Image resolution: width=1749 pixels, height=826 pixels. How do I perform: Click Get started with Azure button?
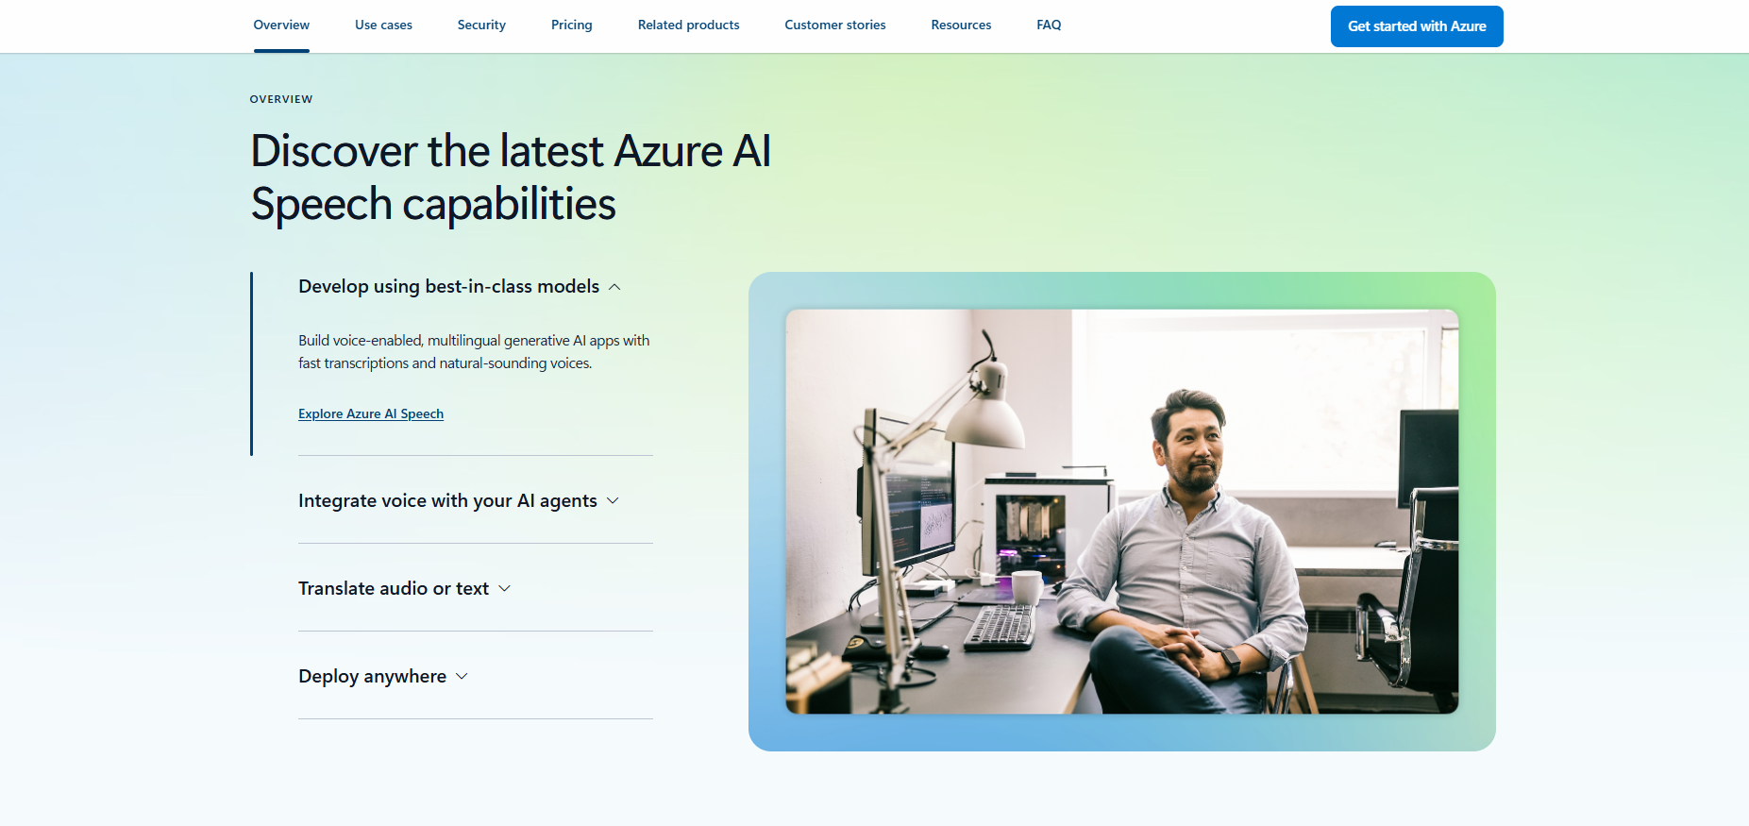(x=1417, y=26)
